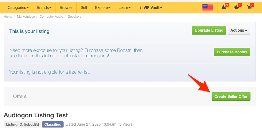262x131 pixels.
Task: Click the Upgrade Listing button
Action: 209,30
